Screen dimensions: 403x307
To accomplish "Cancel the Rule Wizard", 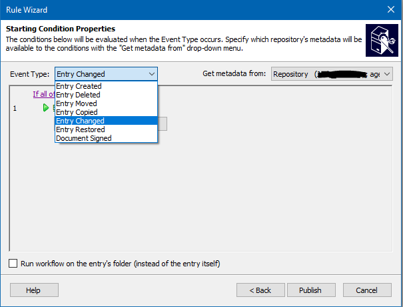I will [367, 290].
